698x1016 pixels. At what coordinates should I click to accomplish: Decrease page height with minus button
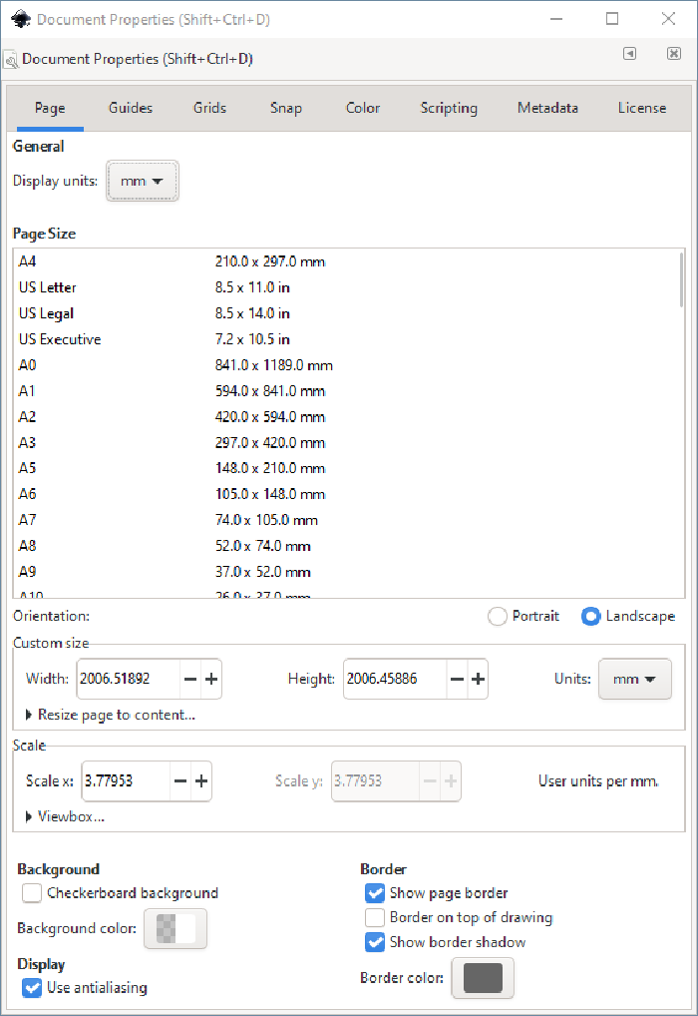[x=457, y=679]
